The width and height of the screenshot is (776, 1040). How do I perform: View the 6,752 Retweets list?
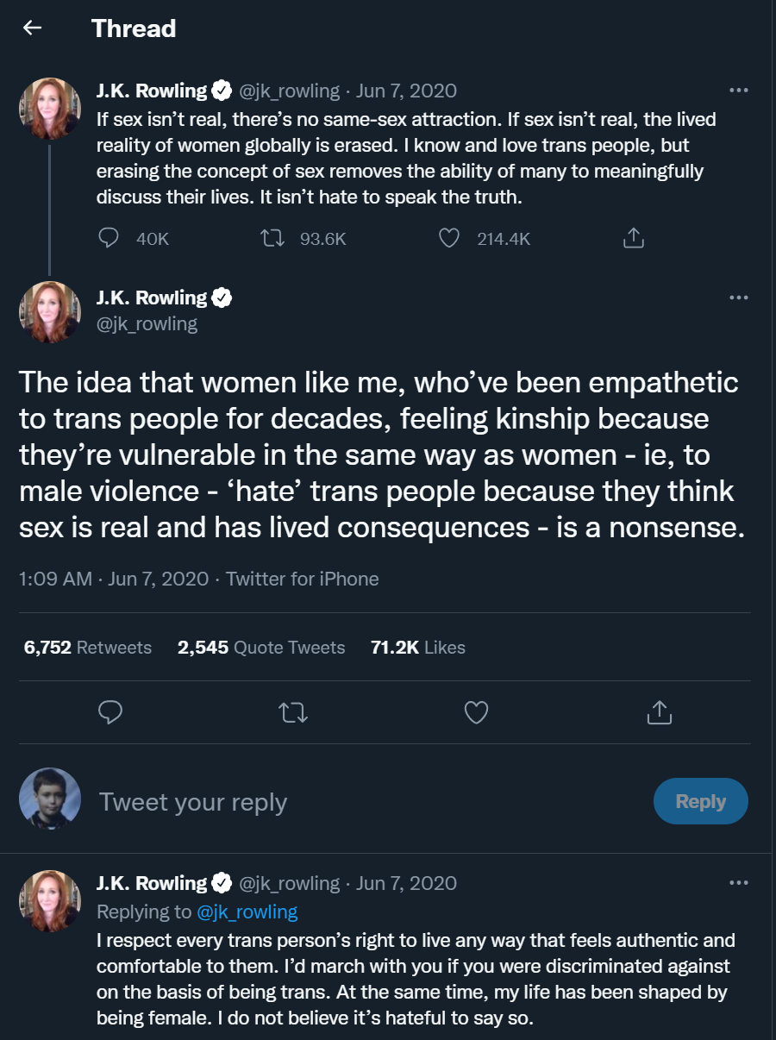coord(88,648)
